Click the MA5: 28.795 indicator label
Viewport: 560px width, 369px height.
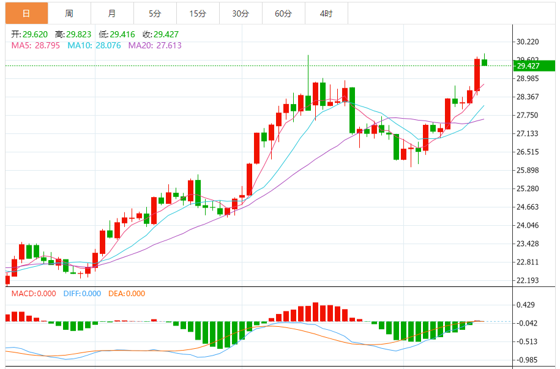point(35,46)
